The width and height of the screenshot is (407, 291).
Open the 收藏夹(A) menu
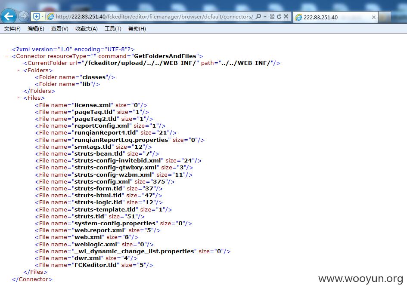tap(87, 29)
